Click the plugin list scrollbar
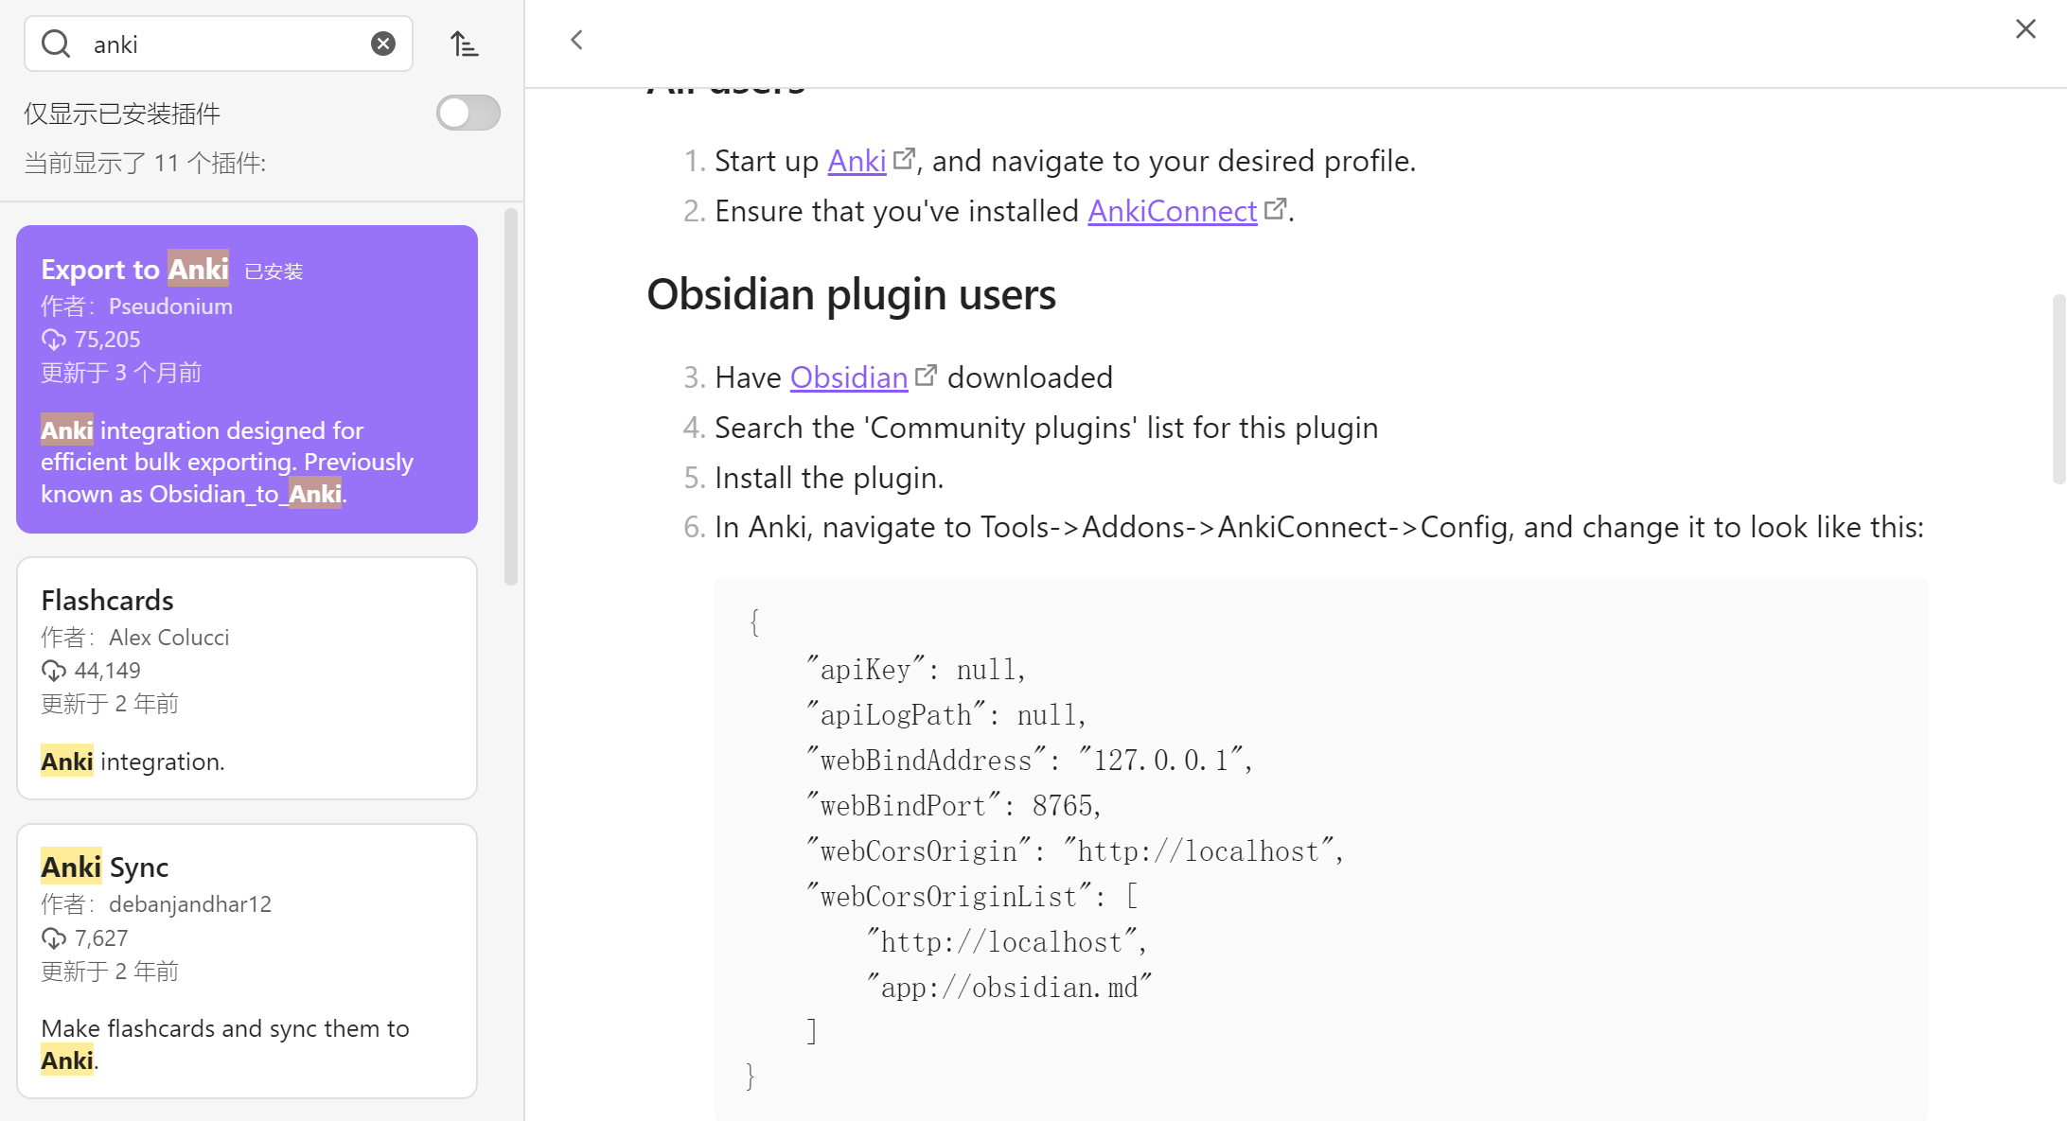 pos(511,397)
